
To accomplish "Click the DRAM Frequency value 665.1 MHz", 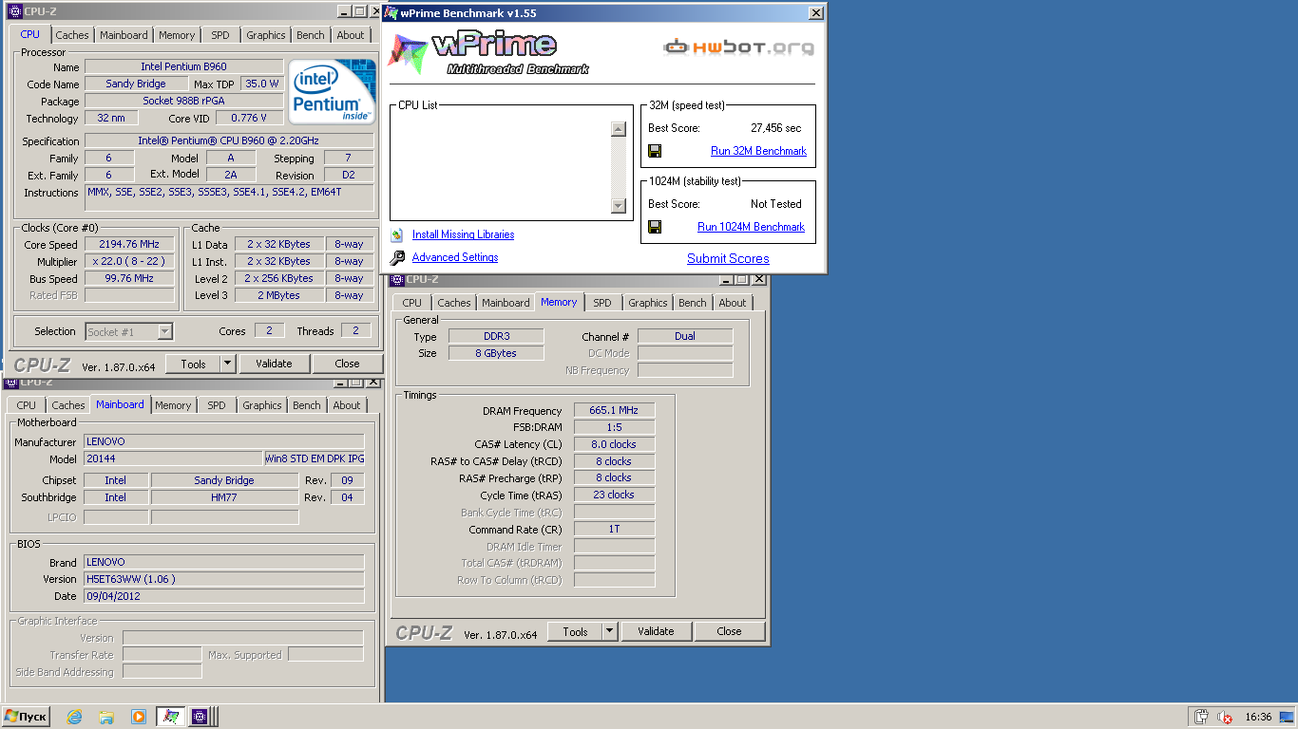I will pos(614,410).
